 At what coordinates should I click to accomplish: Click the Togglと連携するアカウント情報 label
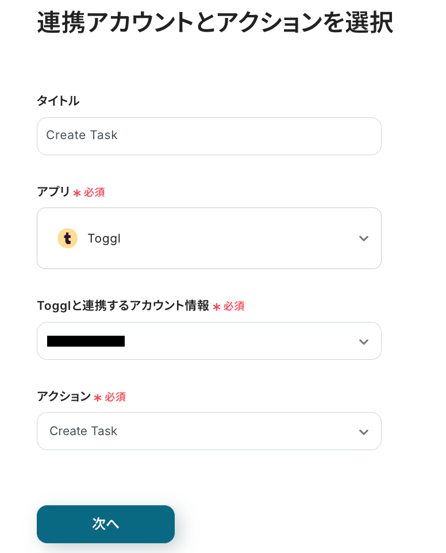(123, 306)
